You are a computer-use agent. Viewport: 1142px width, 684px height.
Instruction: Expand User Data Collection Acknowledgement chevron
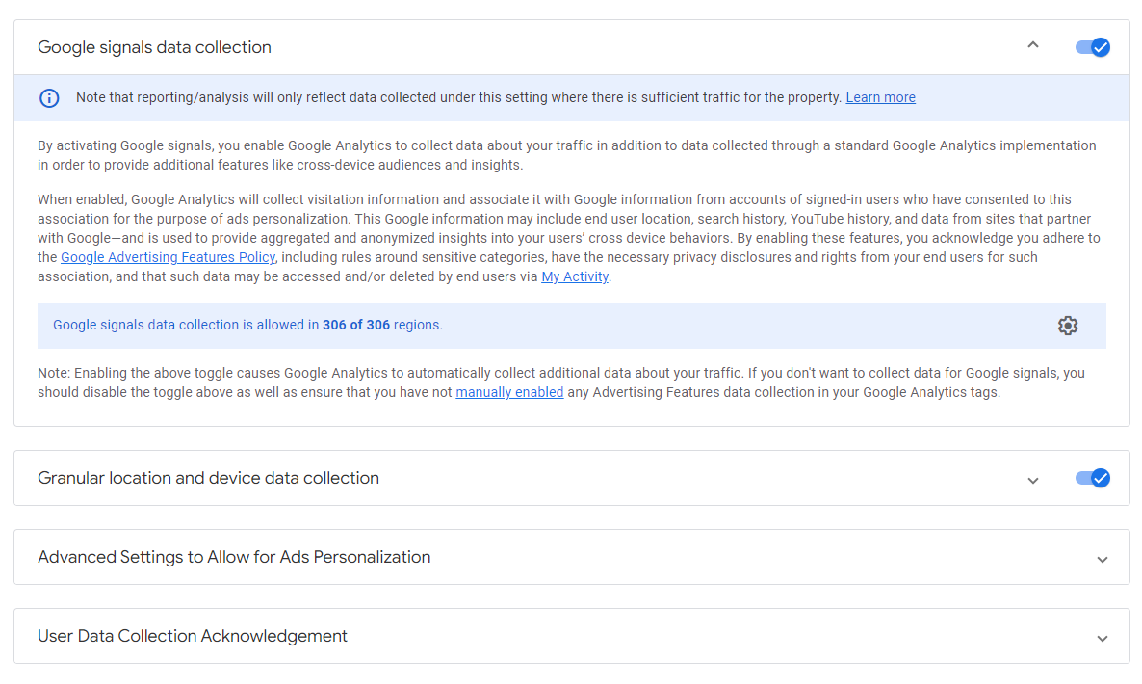(x=1103, y=638)
